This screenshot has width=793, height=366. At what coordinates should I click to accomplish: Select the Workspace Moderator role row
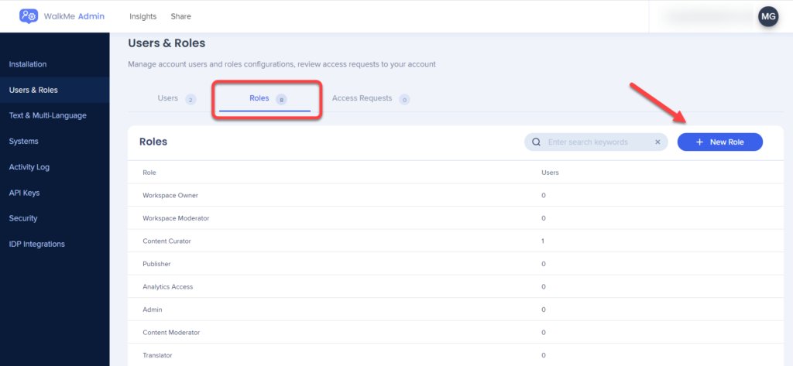455,218
